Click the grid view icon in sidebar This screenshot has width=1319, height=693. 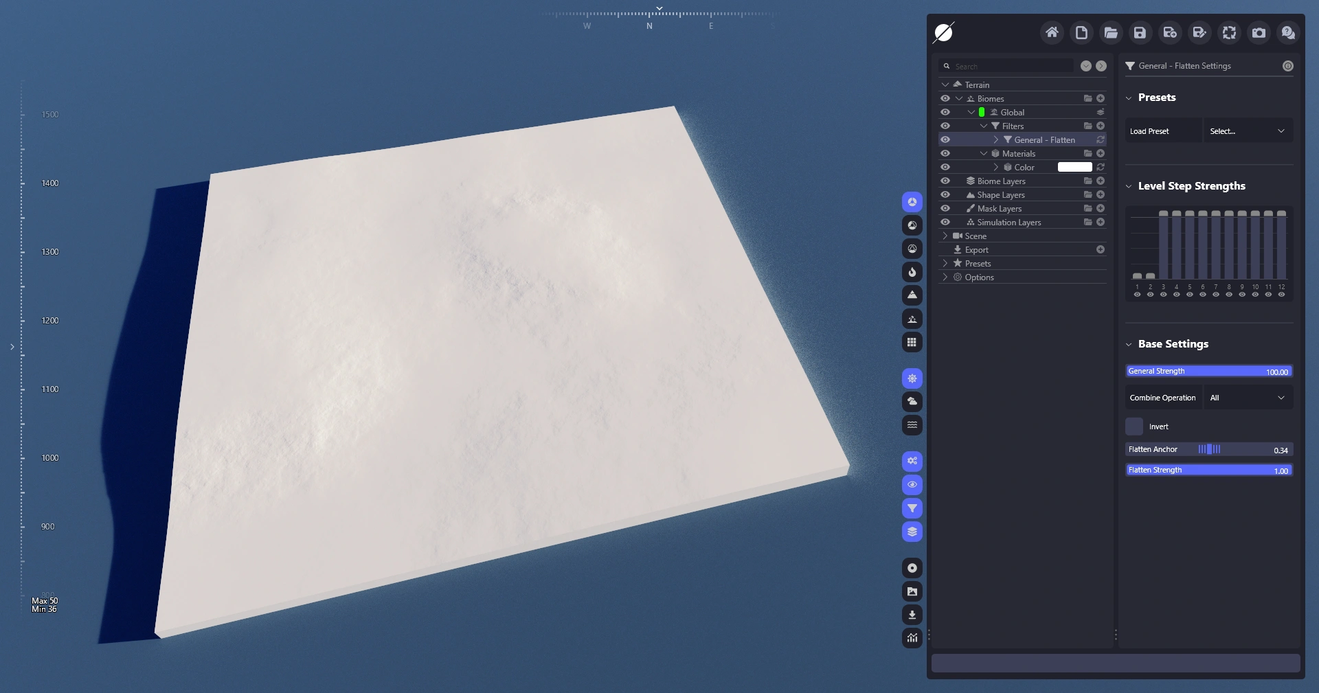click(912, 342)
